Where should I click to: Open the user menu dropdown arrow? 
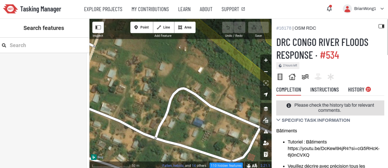click(x=382, y=9)
